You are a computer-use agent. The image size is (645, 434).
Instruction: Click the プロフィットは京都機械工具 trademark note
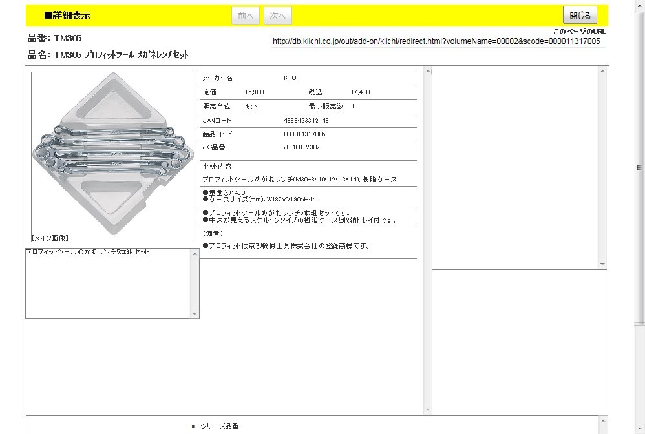click(x=286, y=246)
